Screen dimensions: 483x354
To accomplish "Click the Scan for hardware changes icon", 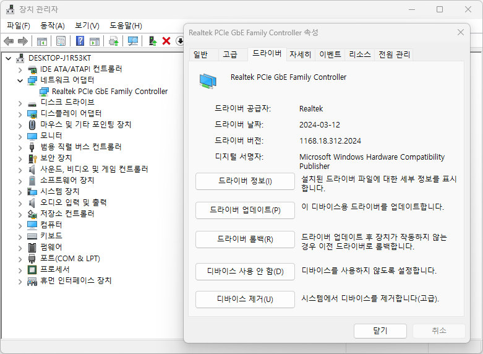I will (x=133, y=41).
